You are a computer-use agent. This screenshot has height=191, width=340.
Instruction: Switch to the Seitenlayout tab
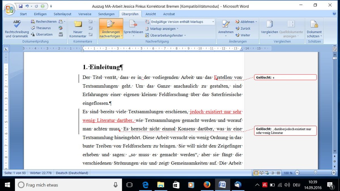tap(62, 14)
